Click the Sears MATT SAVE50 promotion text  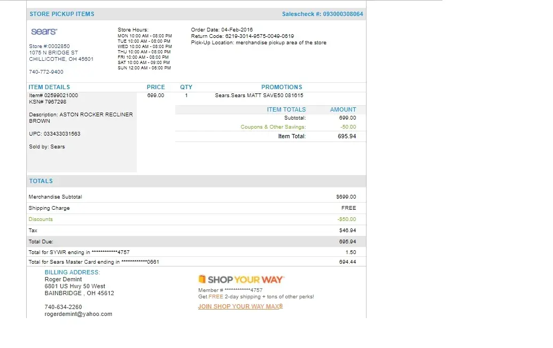pyautogui.click(x=259, y=96)
